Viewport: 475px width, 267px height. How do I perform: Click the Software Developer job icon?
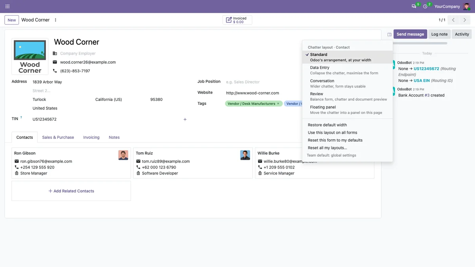coord(139,173)
